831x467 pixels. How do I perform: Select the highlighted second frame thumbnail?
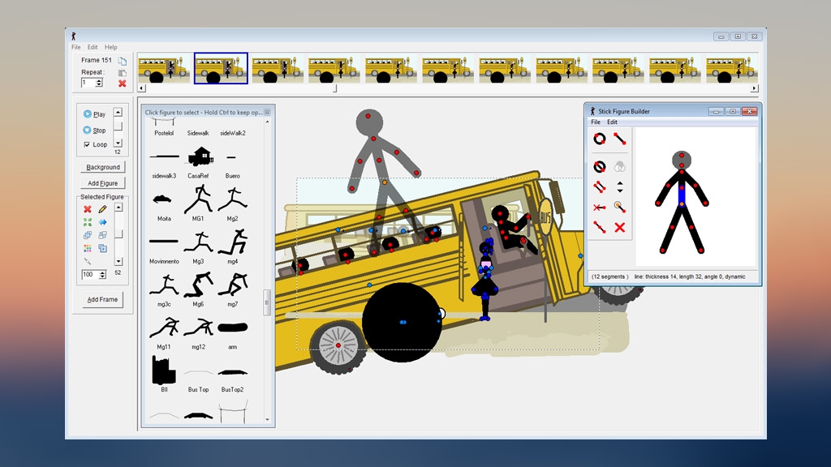point(221,68)
